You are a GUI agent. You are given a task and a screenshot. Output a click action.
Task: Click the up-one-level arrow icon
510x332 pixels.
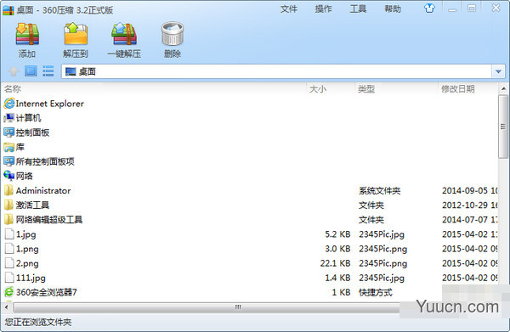[14, 71]
